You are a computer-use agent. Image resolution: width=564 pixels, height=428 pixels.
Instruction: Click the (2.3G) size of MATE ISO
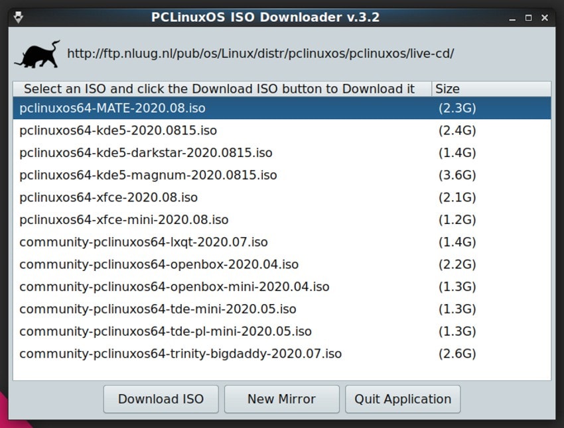tap(457, 108)
